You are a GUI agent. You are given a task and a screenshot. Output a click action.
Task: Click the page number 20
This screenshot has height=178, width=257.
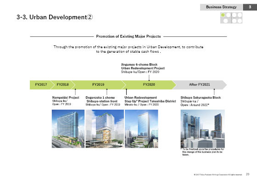point(247,174)
